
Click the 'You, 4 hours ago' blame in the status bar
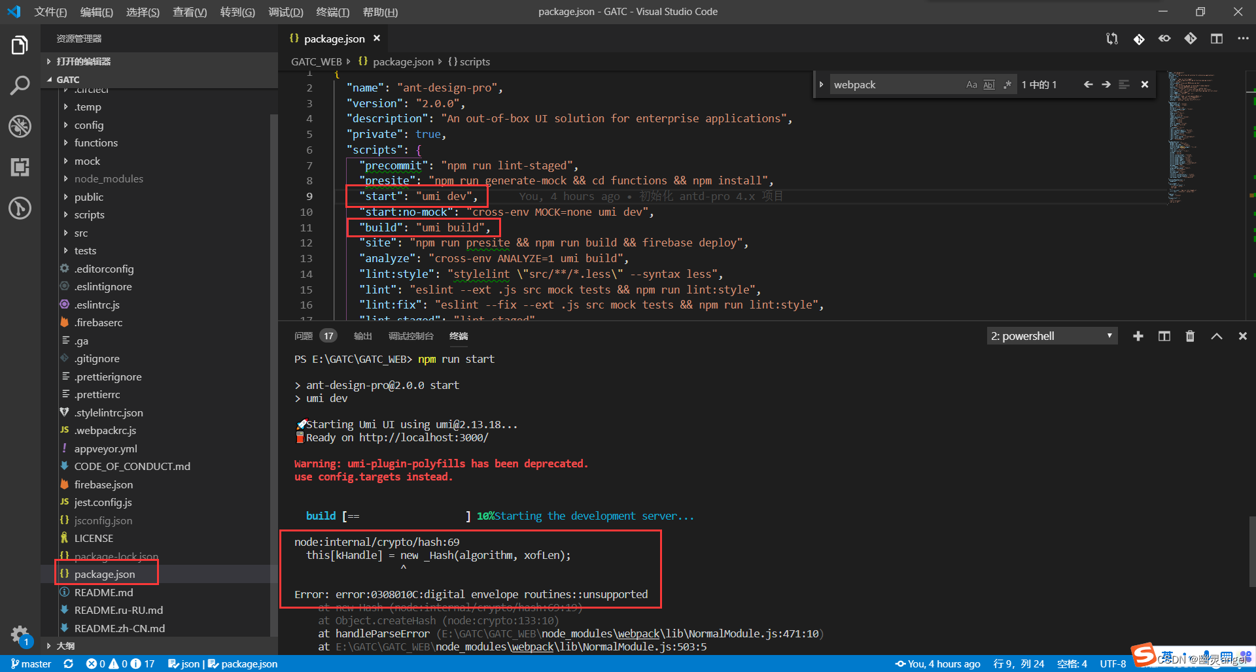pos(937,664)
